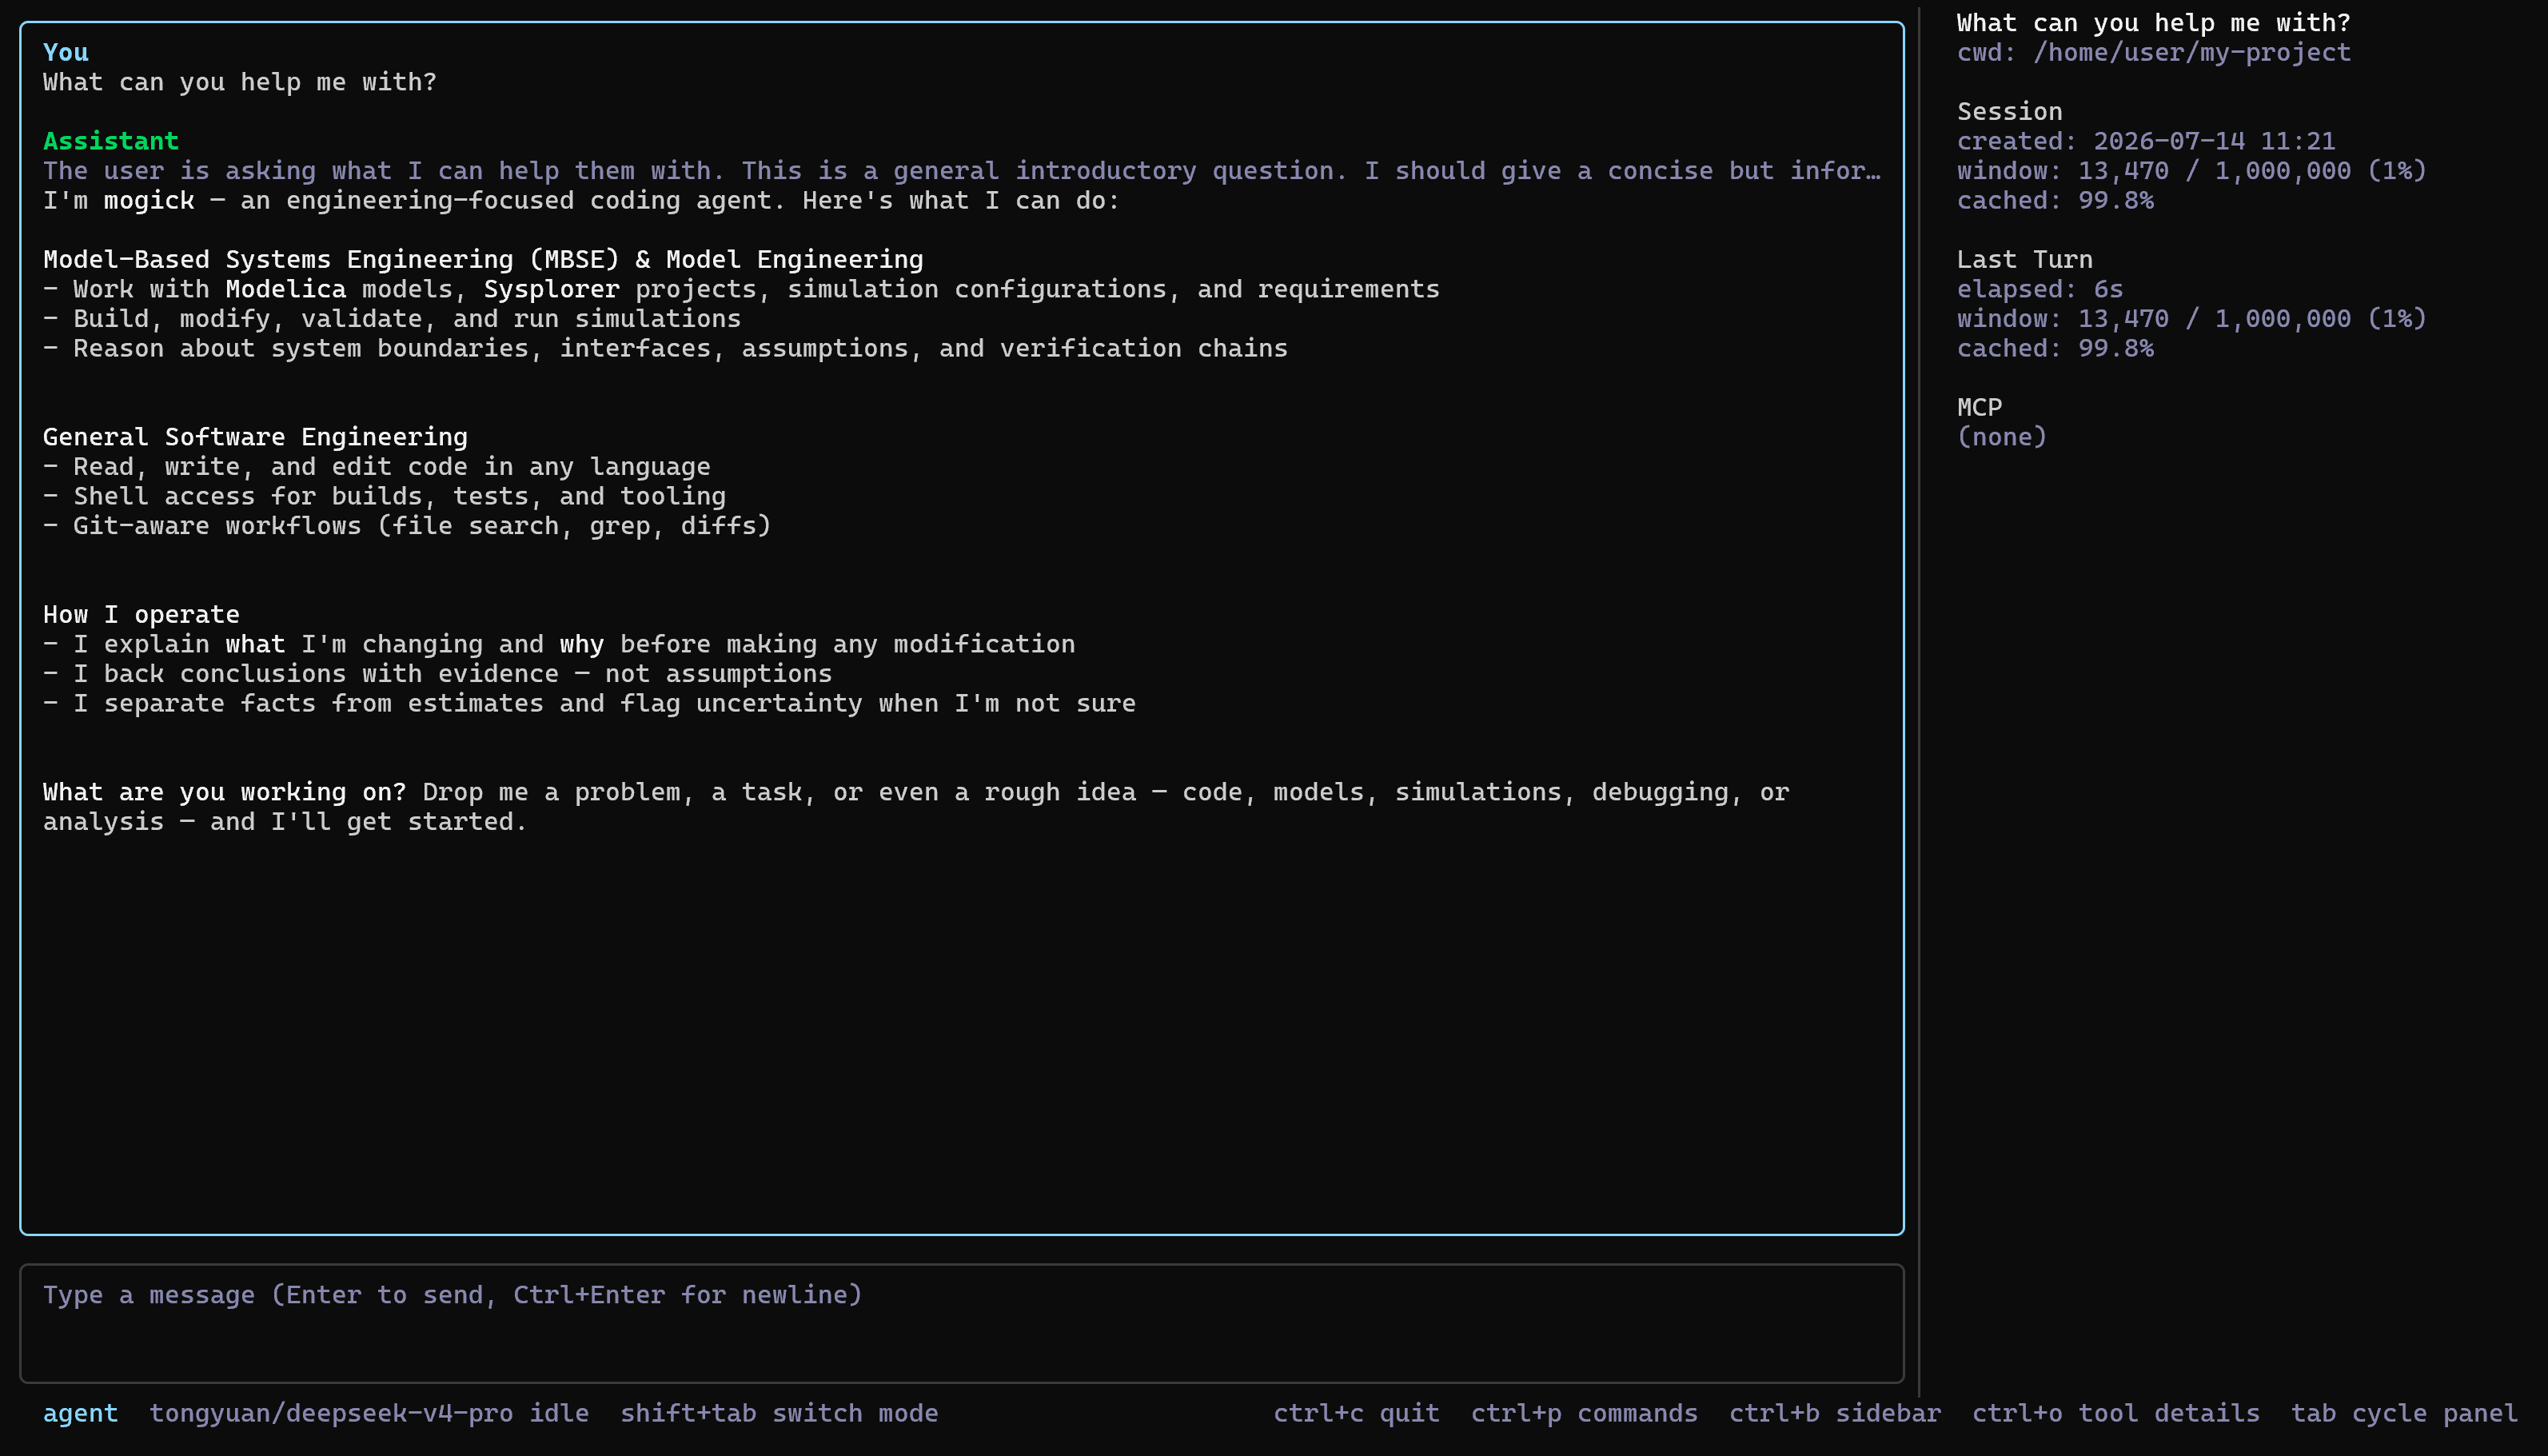Click 'Work with Modelica models' bullet

(x=740, y=289)
